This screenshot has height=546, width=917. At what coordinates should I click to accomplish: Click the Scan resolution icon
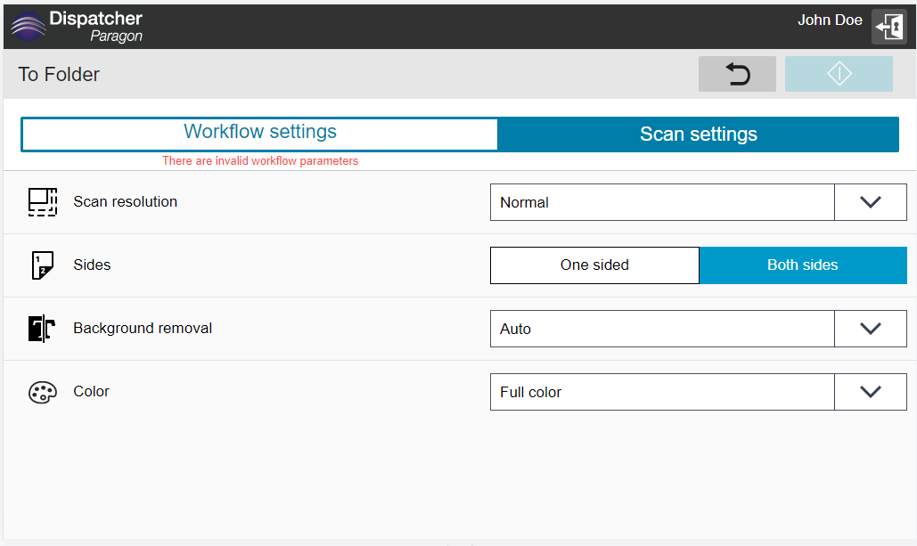(x=43, y=202)
